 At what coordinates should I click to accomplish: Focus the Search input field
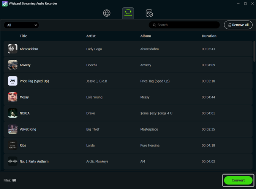click(x=184, y=25)
